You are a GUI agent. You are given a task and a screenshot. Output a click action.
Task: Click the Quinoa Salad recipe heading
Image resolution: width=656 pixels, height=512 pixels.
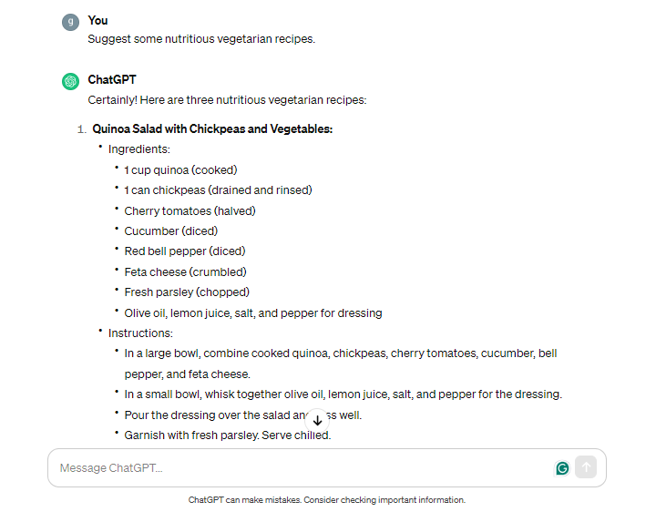212,129
